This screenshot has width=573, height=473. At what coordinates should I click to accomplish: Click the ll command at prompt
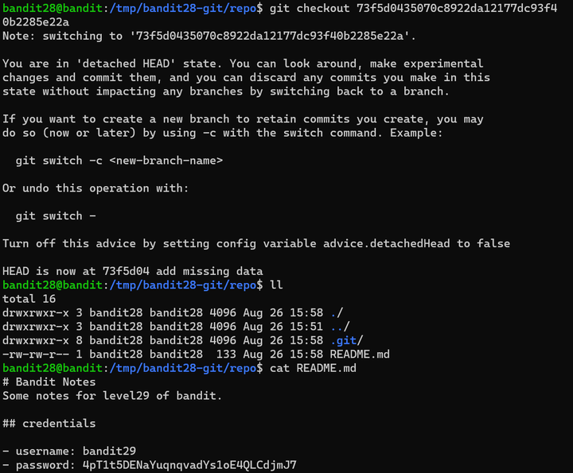tap(276, 285)
